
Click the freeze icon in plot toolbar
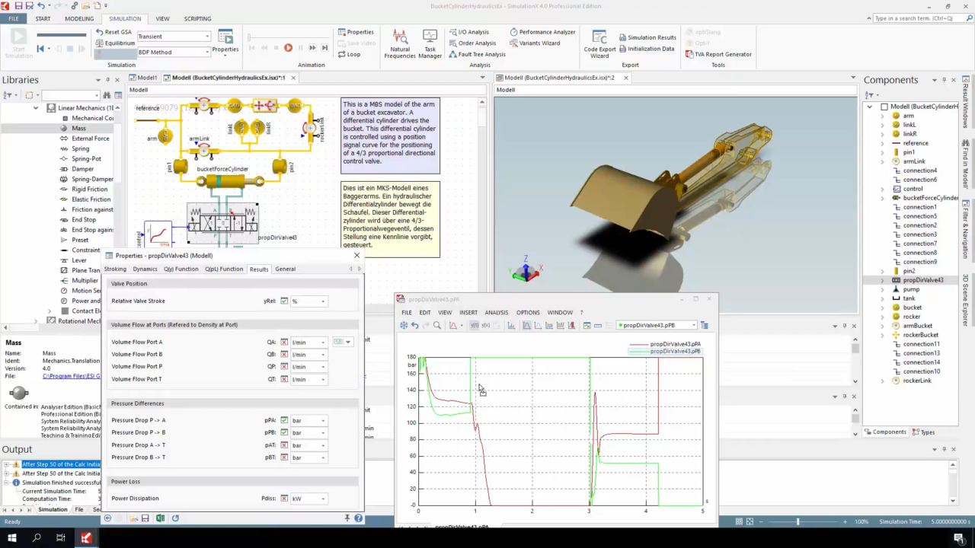[x=404, y=325]
